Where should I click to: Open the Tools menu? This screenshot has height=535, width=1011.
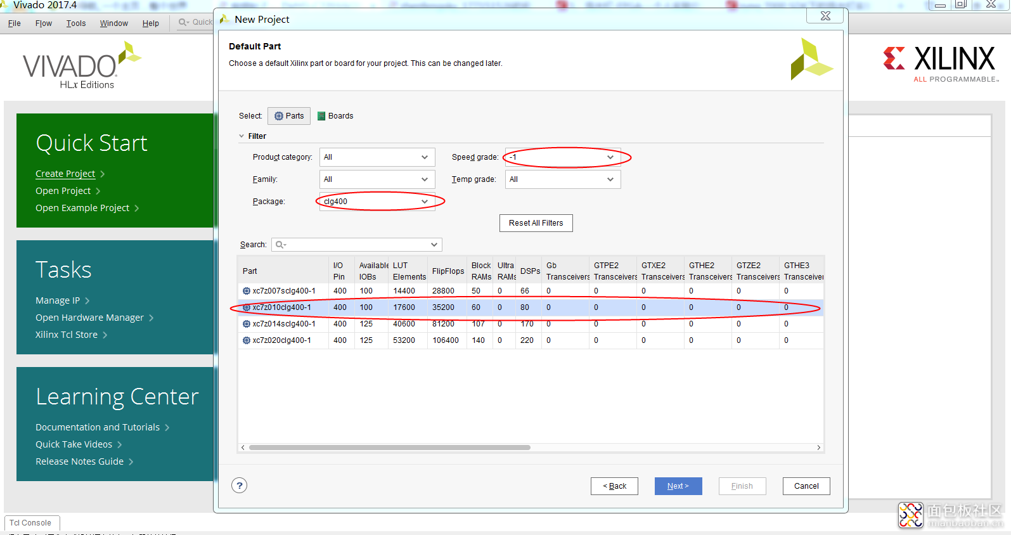tap(76, 23)
